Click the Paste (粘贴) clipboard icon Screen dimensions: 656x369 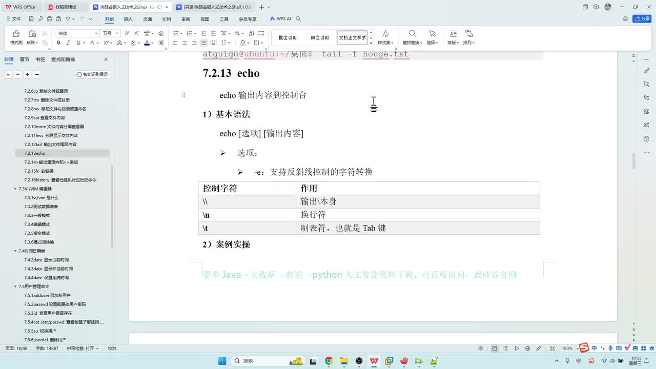click(32, 34)
